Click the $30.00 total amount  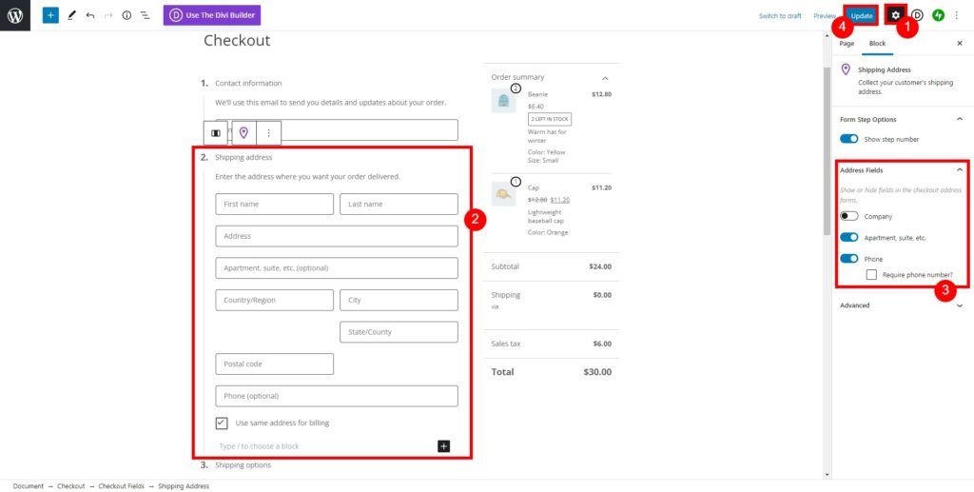(597, 372)
